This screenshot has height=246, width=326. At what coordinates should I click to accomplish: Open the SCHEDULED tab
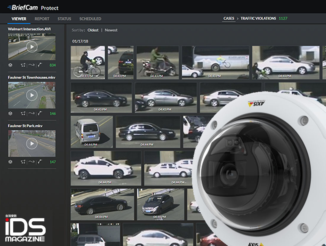pos(90,19)
